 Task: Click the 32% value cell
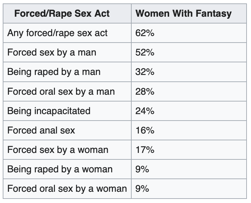(145, 72)
